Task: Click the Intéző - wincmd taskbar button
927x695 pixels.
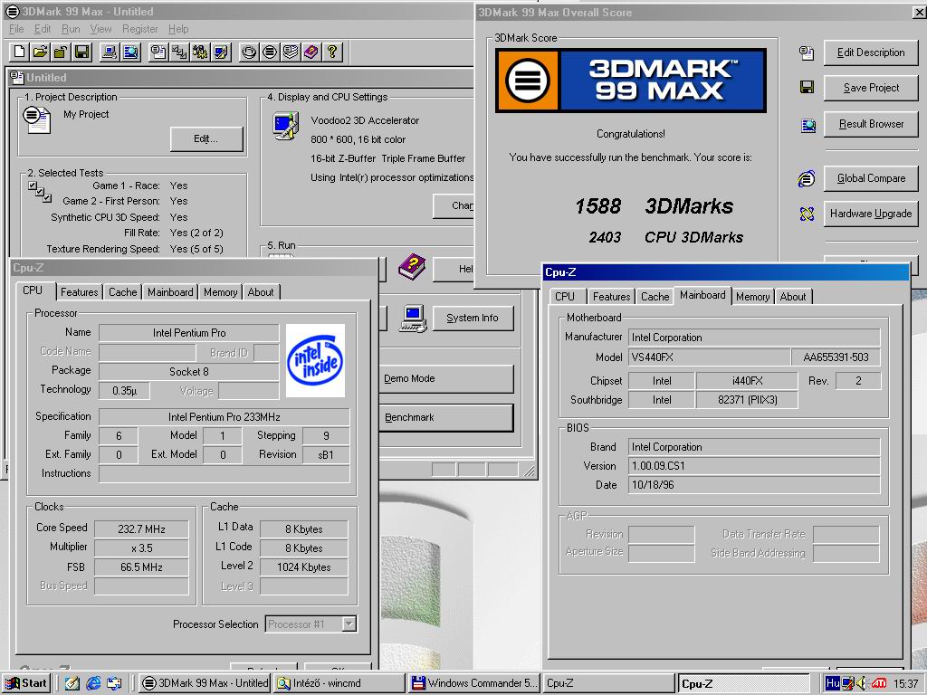Action: 339,683
